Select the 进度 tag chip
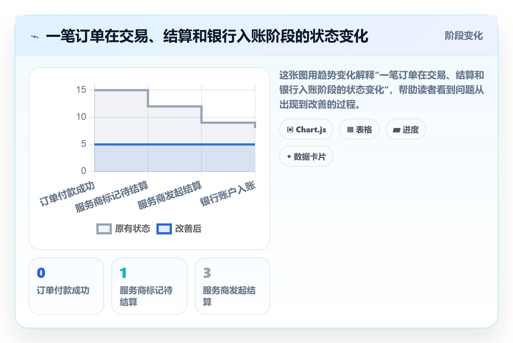The height and width of the screenshot is (343, 513). (x=406, y=129)
